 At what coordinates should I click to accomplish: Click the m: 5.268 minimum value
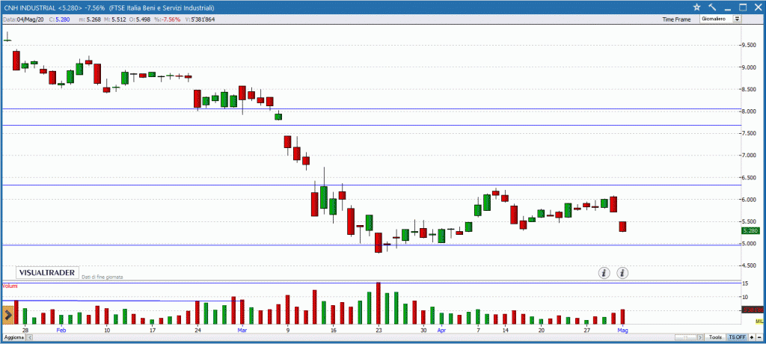[x=90, y=19]
